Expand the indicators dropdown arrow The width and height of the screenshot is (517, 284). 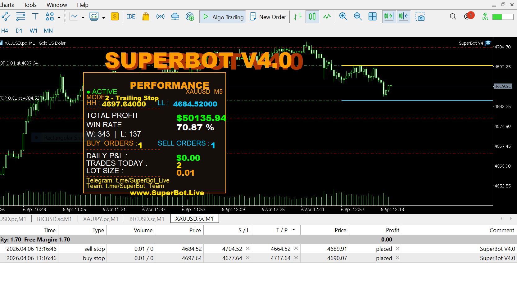(x=83, y=17)
